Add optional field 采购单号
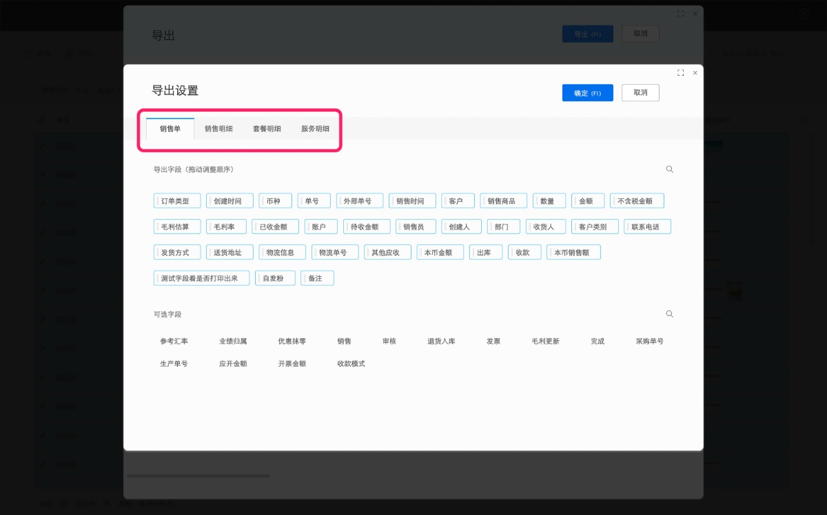The height and width of the screenshot is (515, 827). tap(650, 341)
